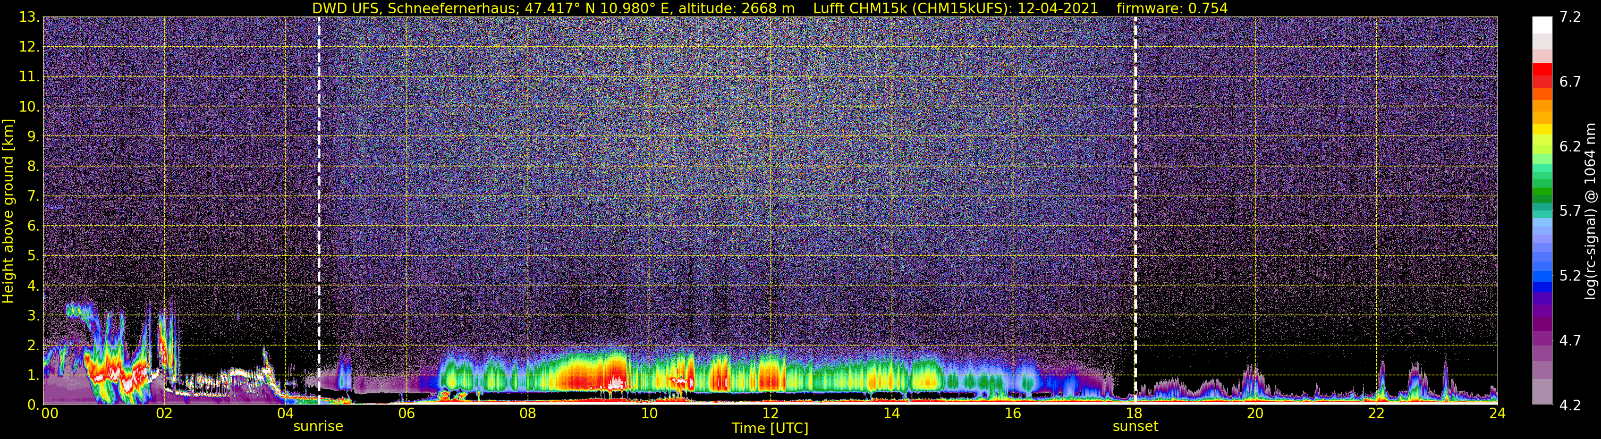Image resolution: width=1601 pixels, height=439 pixels.
Task: Click the colorbar value '7.2'
Action: click(1570, 18)
